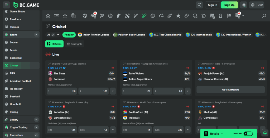Filter by Indian Premier League
Viewport: 270px width, 138px height.
pyautogui.click(x=94, y=35)
